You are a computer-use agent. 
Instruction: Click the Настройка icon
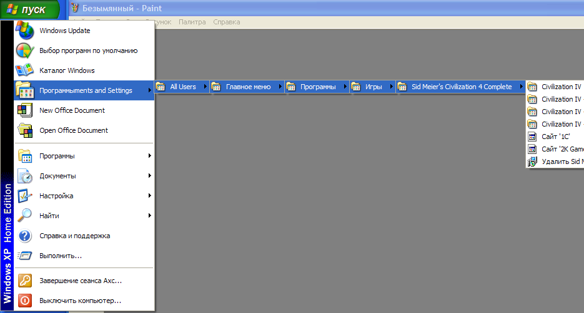point(25,196)
